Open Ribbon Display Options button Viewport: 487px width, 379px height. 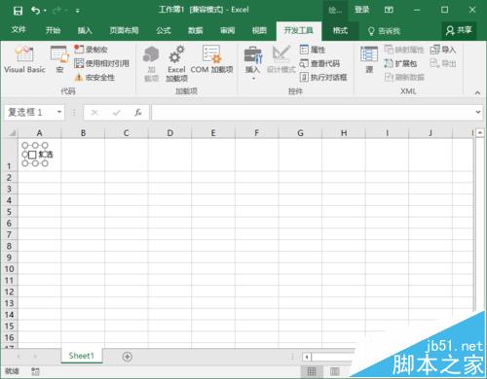(389, 10)
